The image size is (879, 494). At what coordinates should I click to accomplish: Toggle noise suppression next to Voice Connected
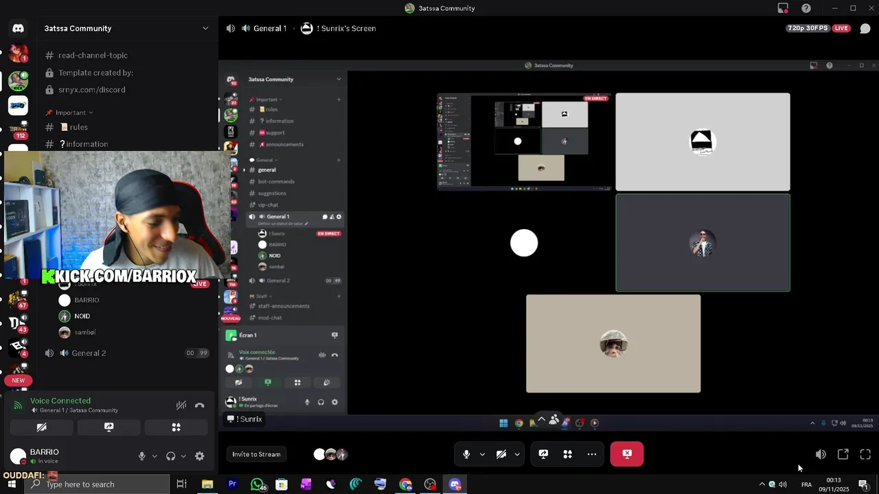point(181,405)
